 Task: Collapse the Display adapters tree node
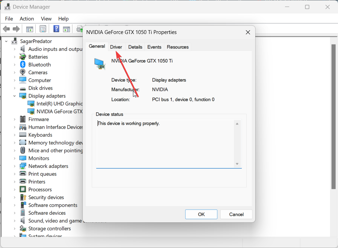pos(15,96)
